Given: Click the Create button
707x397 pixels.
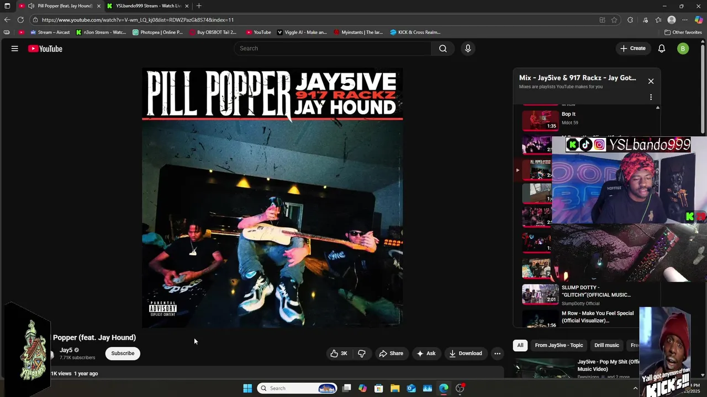Looking at the screenshot, I should (633, 49).
